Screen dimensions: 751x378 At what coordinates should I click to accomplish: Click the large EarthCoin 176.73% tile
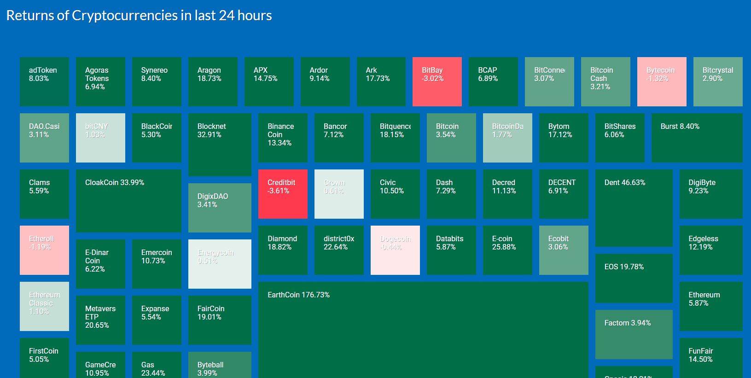pos(423,330)
